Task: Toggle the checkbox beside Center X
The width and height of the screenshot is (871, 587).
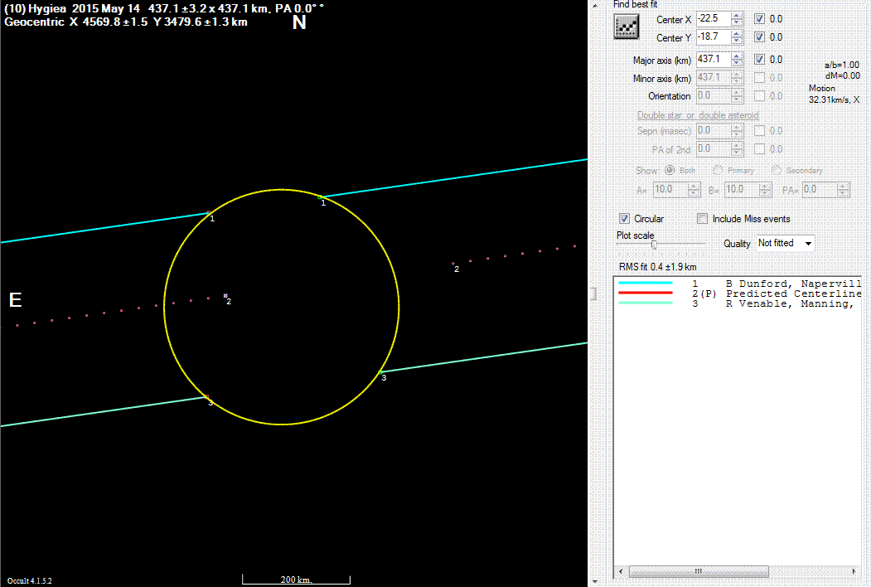Action: (x=759, y=19)
